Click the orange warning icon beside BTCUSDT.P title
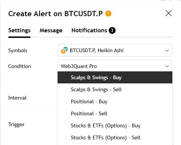 (x=108, y=14)
